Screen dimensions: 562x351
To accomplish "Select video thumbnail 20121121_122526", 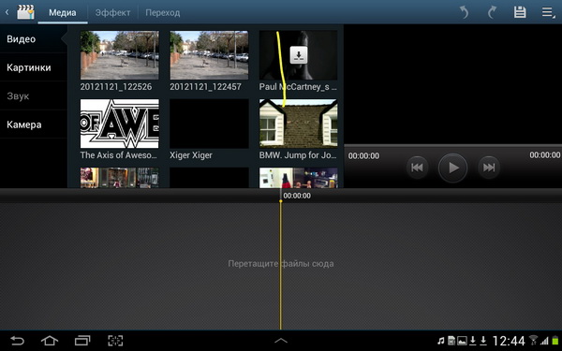I will (x=119, y=55).
